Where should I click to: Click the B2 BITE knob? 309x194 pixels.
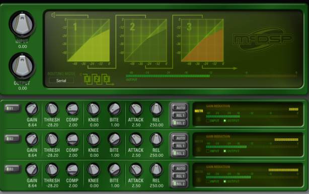pos(114,139)
